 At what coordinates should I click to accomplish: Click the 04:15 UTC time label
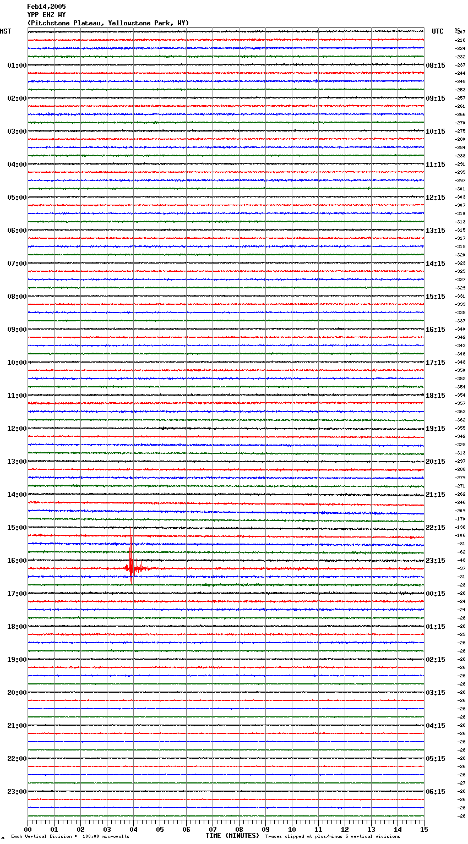pos(436,726)
